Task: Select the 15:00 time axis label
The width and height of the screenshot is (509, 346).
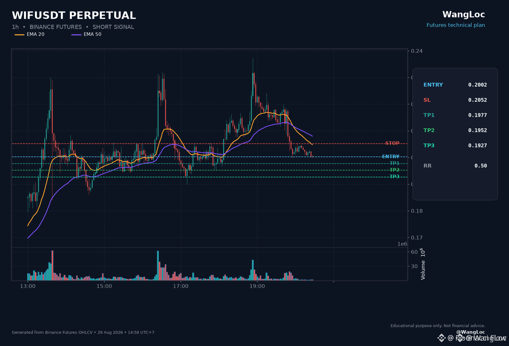Action: [104, 286]
